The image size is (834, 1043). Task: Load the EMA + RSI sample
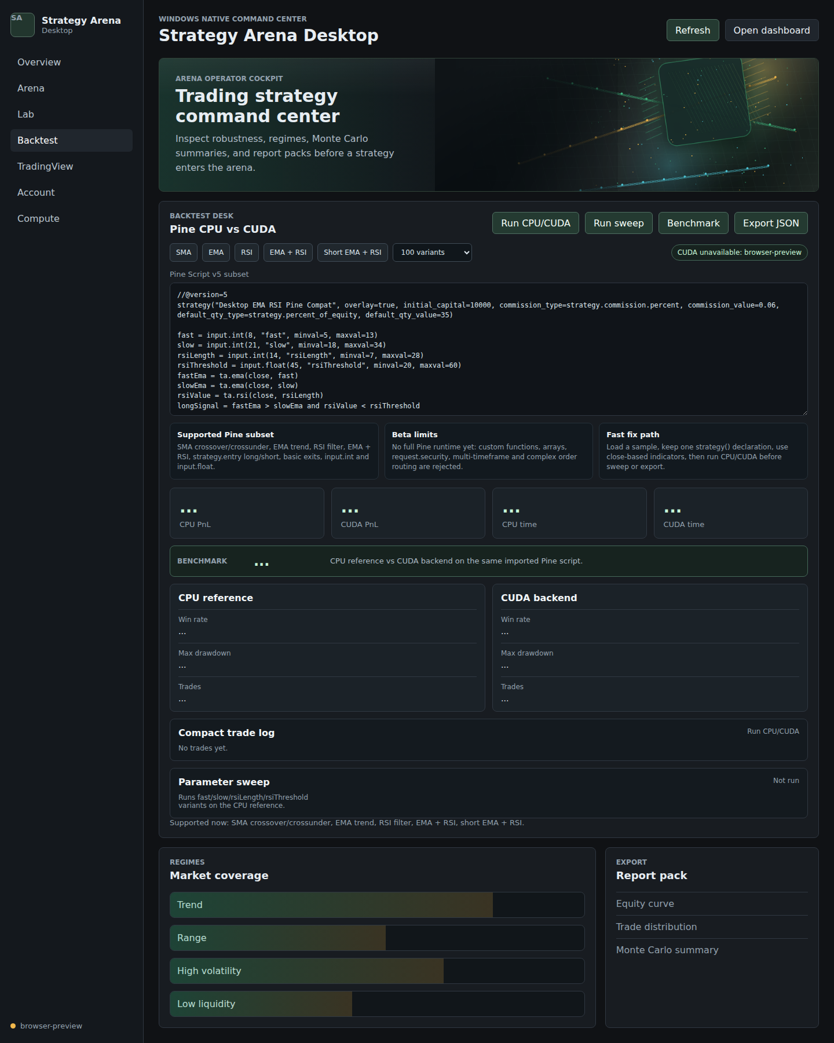(x=288, y=252)
